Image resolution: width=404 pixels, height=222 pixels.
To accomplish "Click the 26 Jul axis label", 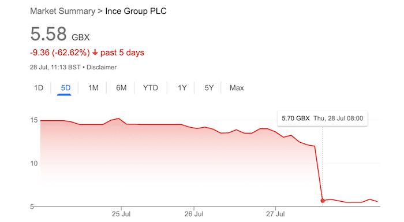I will point(194,214).
